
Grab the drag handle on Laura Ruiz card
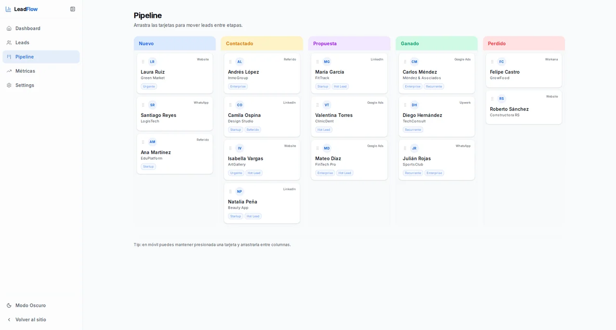tap(143, 62)
